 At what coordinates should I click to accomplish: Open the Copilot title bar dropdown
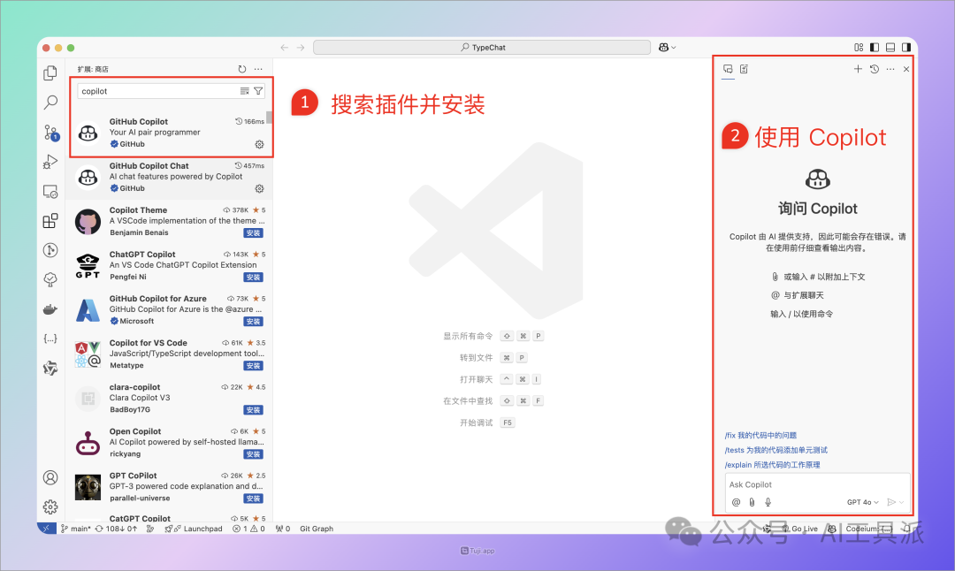(x=668, y=48)
